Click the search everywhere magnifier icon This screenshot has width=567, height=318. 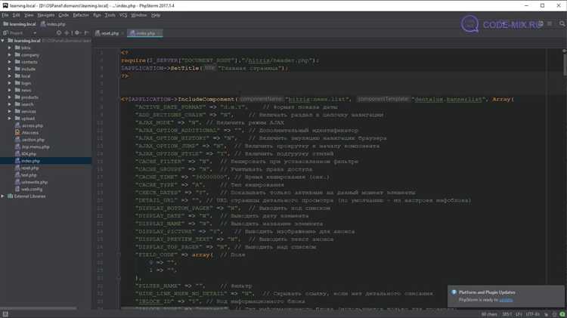click(x=562, y=24)
